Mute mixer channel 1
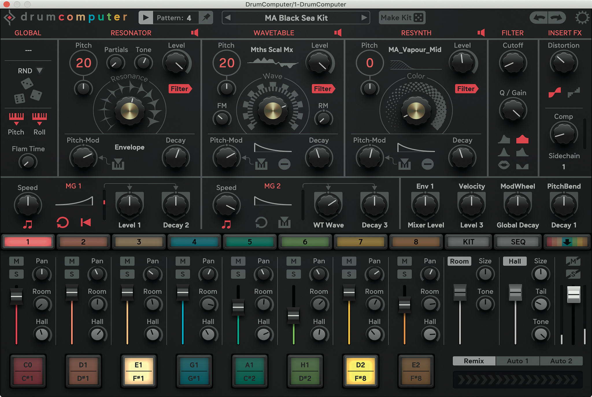This screenshot has height=397, width=592. click(16, 261)
